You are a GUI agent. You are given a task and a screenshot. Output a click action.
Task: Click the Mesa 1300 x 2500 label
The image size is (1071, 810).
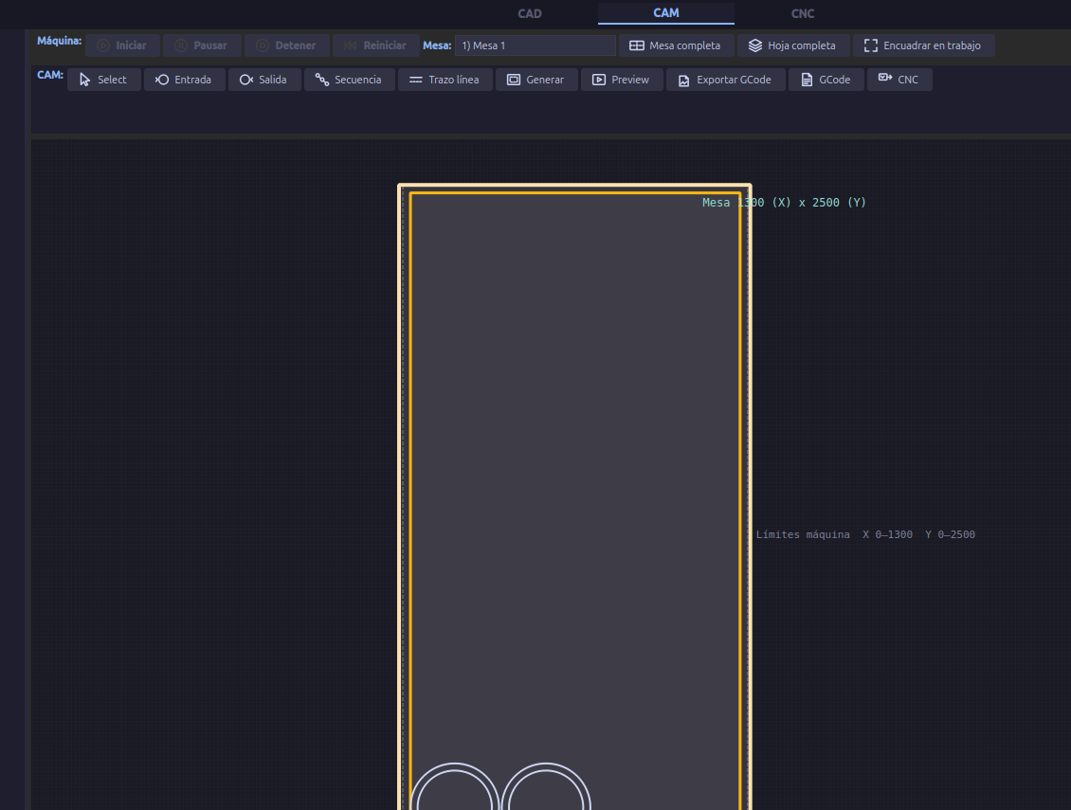pyautogui.click(x=784, y=203)
